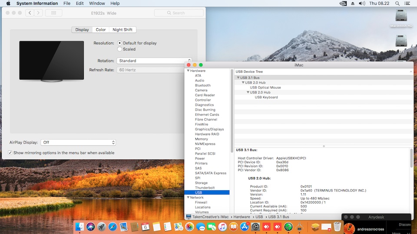Open the AirPlay Display dropdown

click(x=78, y=142)
